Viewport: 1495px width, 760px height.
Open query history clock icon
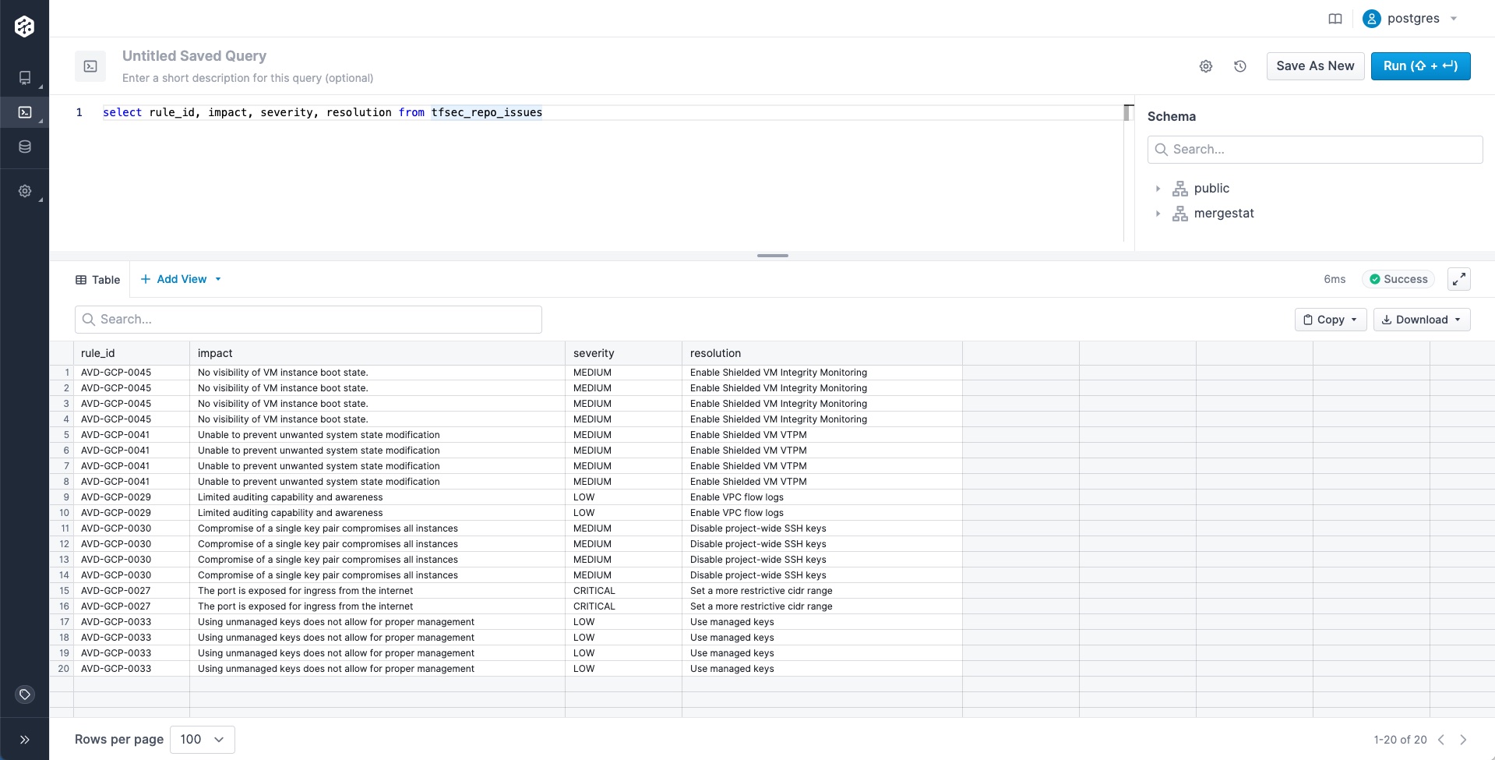1240,66
